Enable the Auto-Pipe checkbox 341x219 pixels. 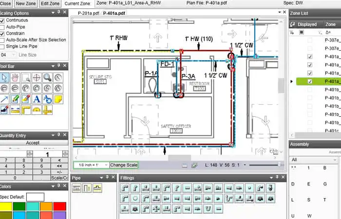pyautogui.click(x=2, y=27)
